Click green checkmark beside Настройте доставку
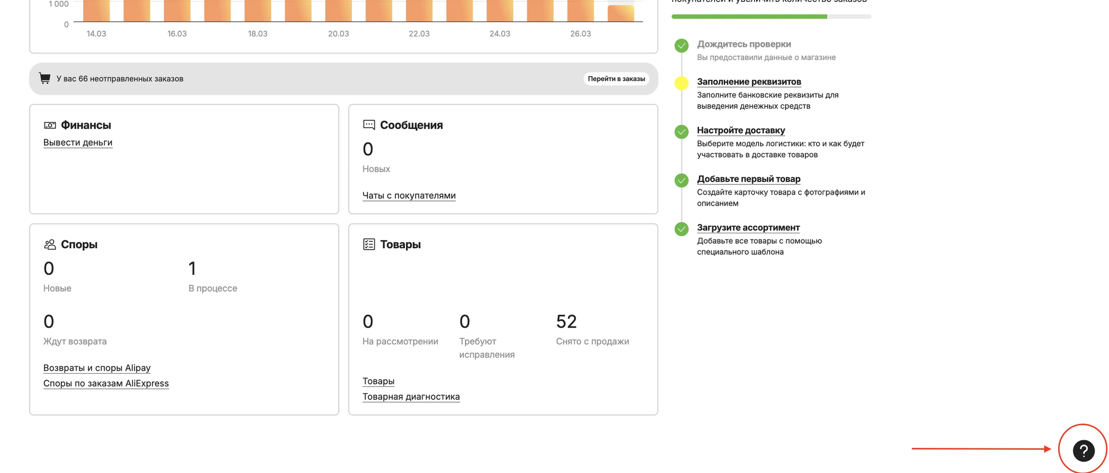Screen dimensions: 1109x473 (682, 132)
